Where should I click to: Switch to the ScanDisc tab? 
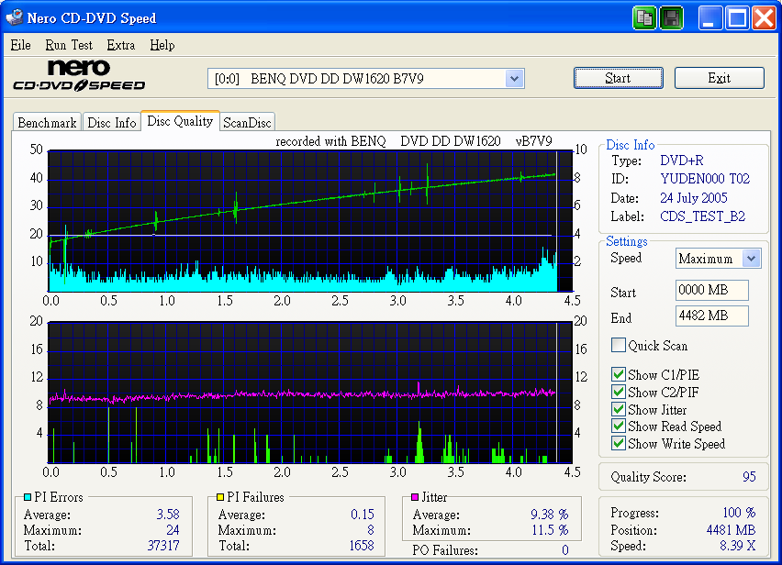[247, 123]
